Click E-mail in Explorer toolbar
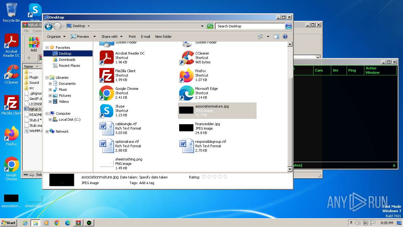Viewport: 403px width, 227px height. [x=145, y=37]
